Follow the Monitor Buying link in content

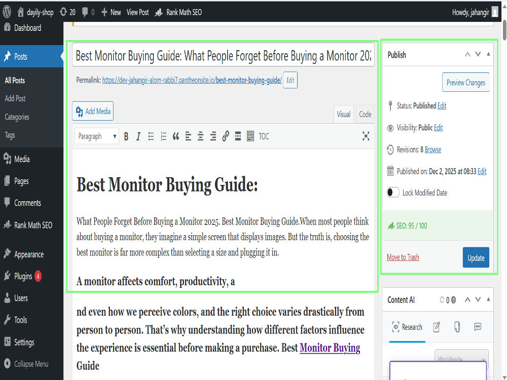(330, 348)
